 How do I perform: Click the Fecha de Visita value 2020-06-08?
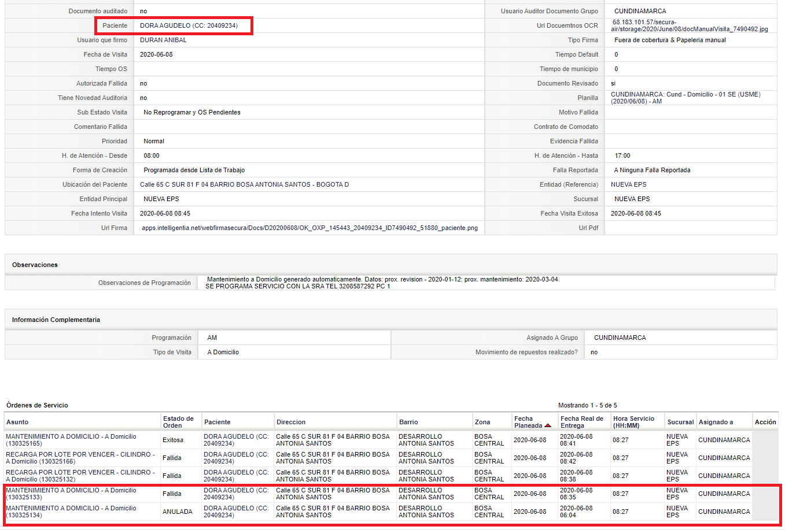point(156,54)
